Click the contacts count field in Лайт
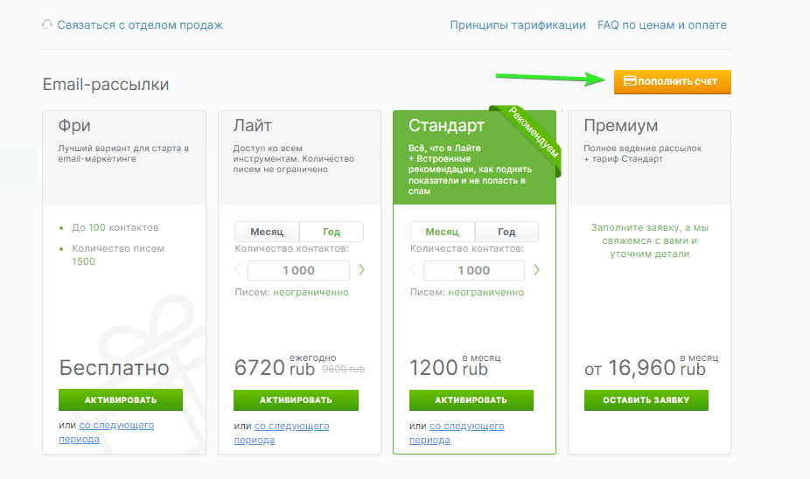810x479 pixels. coord(298,270)
